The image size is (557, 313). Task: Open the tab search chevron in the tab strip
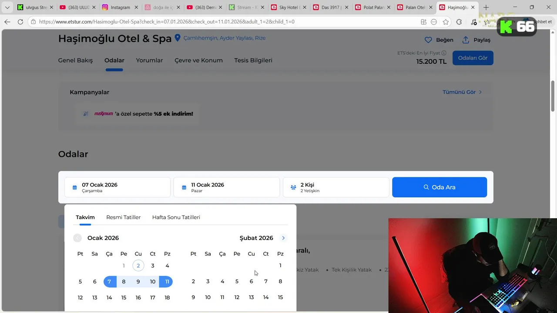pos(7,7)
